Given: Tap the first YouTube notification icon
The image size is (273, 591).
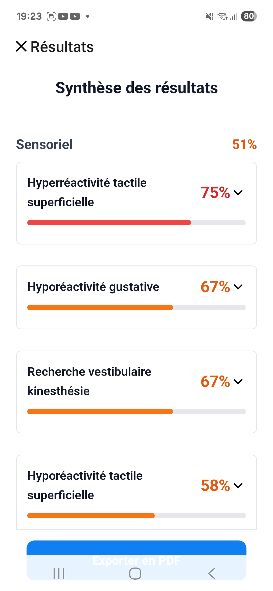Looking at the screenshot, I should coord(63,16).
